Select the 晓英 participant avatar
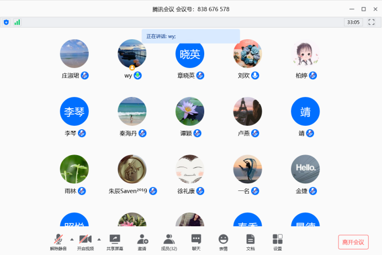This screenshot has width=382, height=255. tap(190, 54)
